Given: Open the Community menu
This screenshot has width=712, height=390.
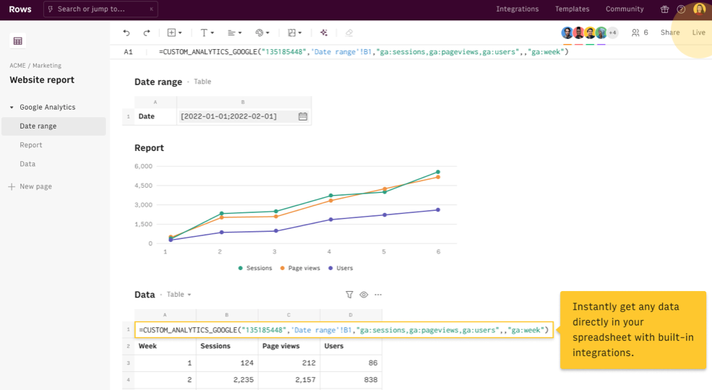Looking at the screenshot, I should 625,9.
